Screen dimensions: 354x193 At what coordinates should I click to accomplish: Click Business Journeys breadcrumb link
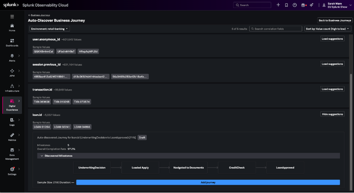click(x=40, y=15)
